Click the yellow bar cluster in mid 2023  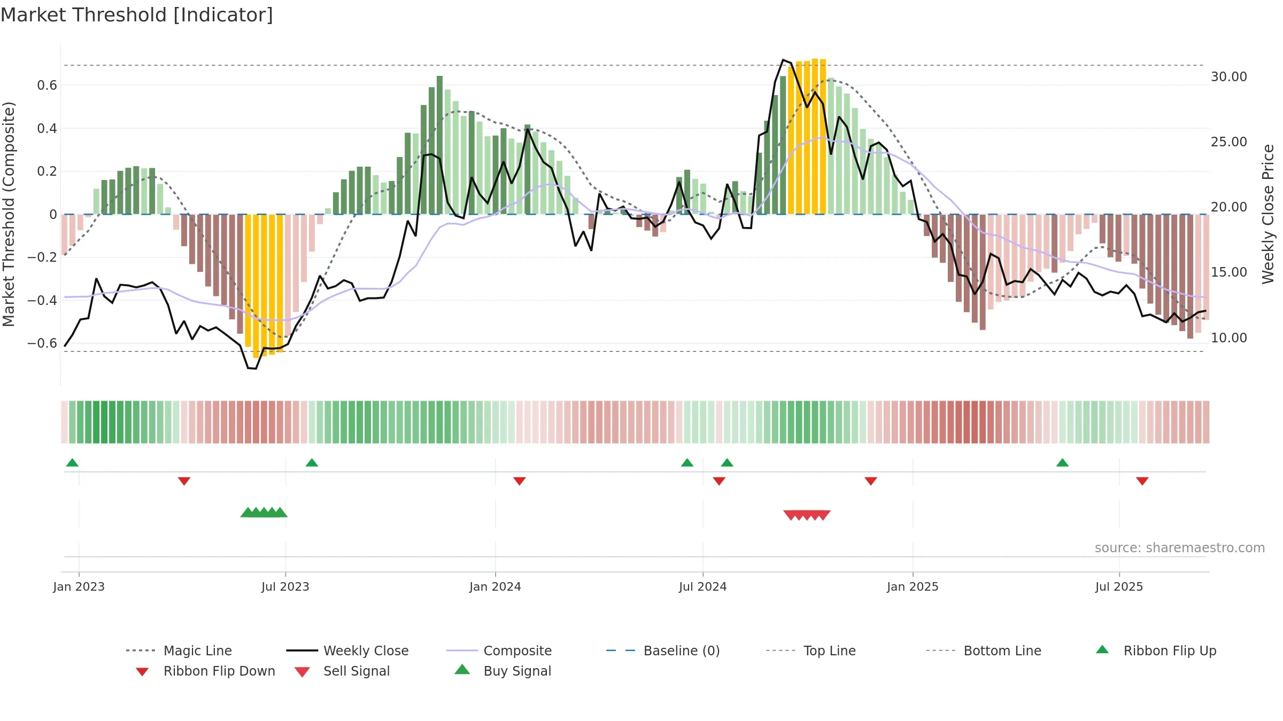pos(264,286)
